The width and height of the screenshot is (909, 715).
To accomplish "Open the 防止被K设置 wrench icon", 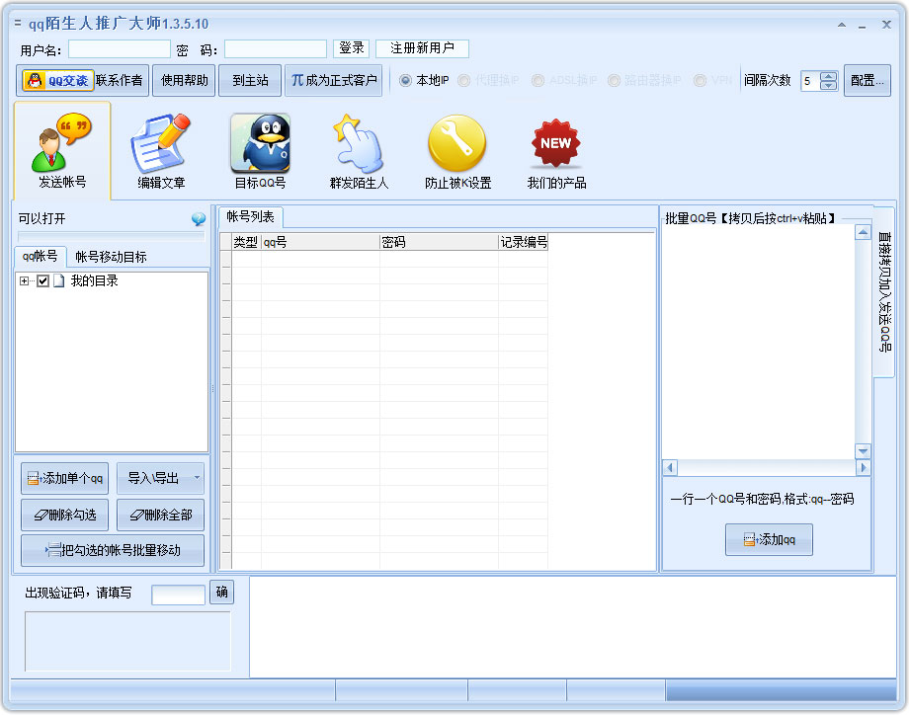I will pyautogui.click(x=457, y=150).
